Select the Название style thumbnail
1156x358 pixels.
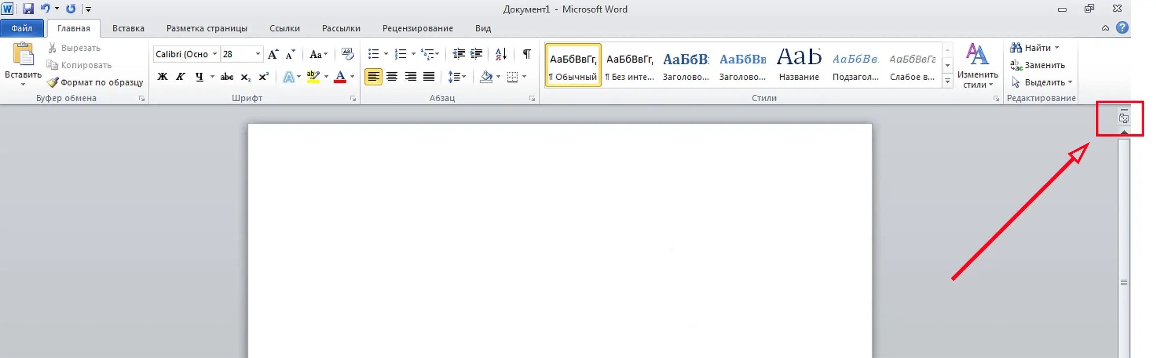[x=799, y=65]
